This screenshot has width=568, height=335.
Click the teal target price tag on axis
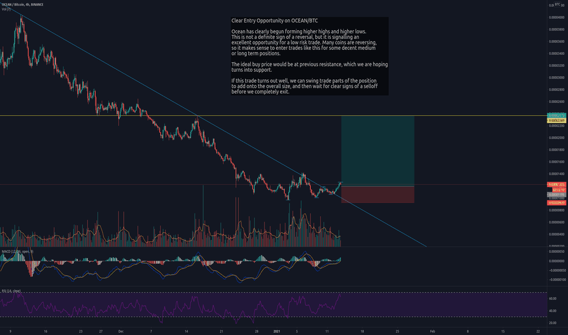click(556, 116)
